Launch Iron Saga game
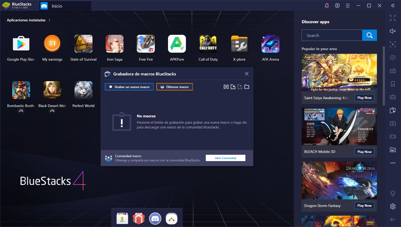The width and height of the screenshot is (401, 227). point(115,44)
